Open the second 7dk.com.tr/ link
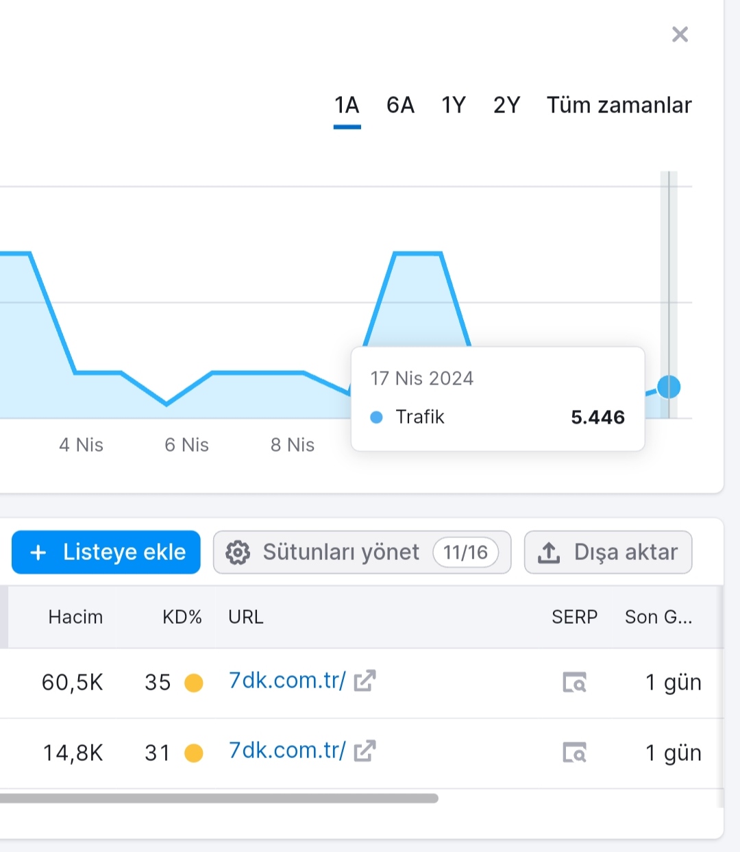The image size is (740, 852). click(287, 751)
